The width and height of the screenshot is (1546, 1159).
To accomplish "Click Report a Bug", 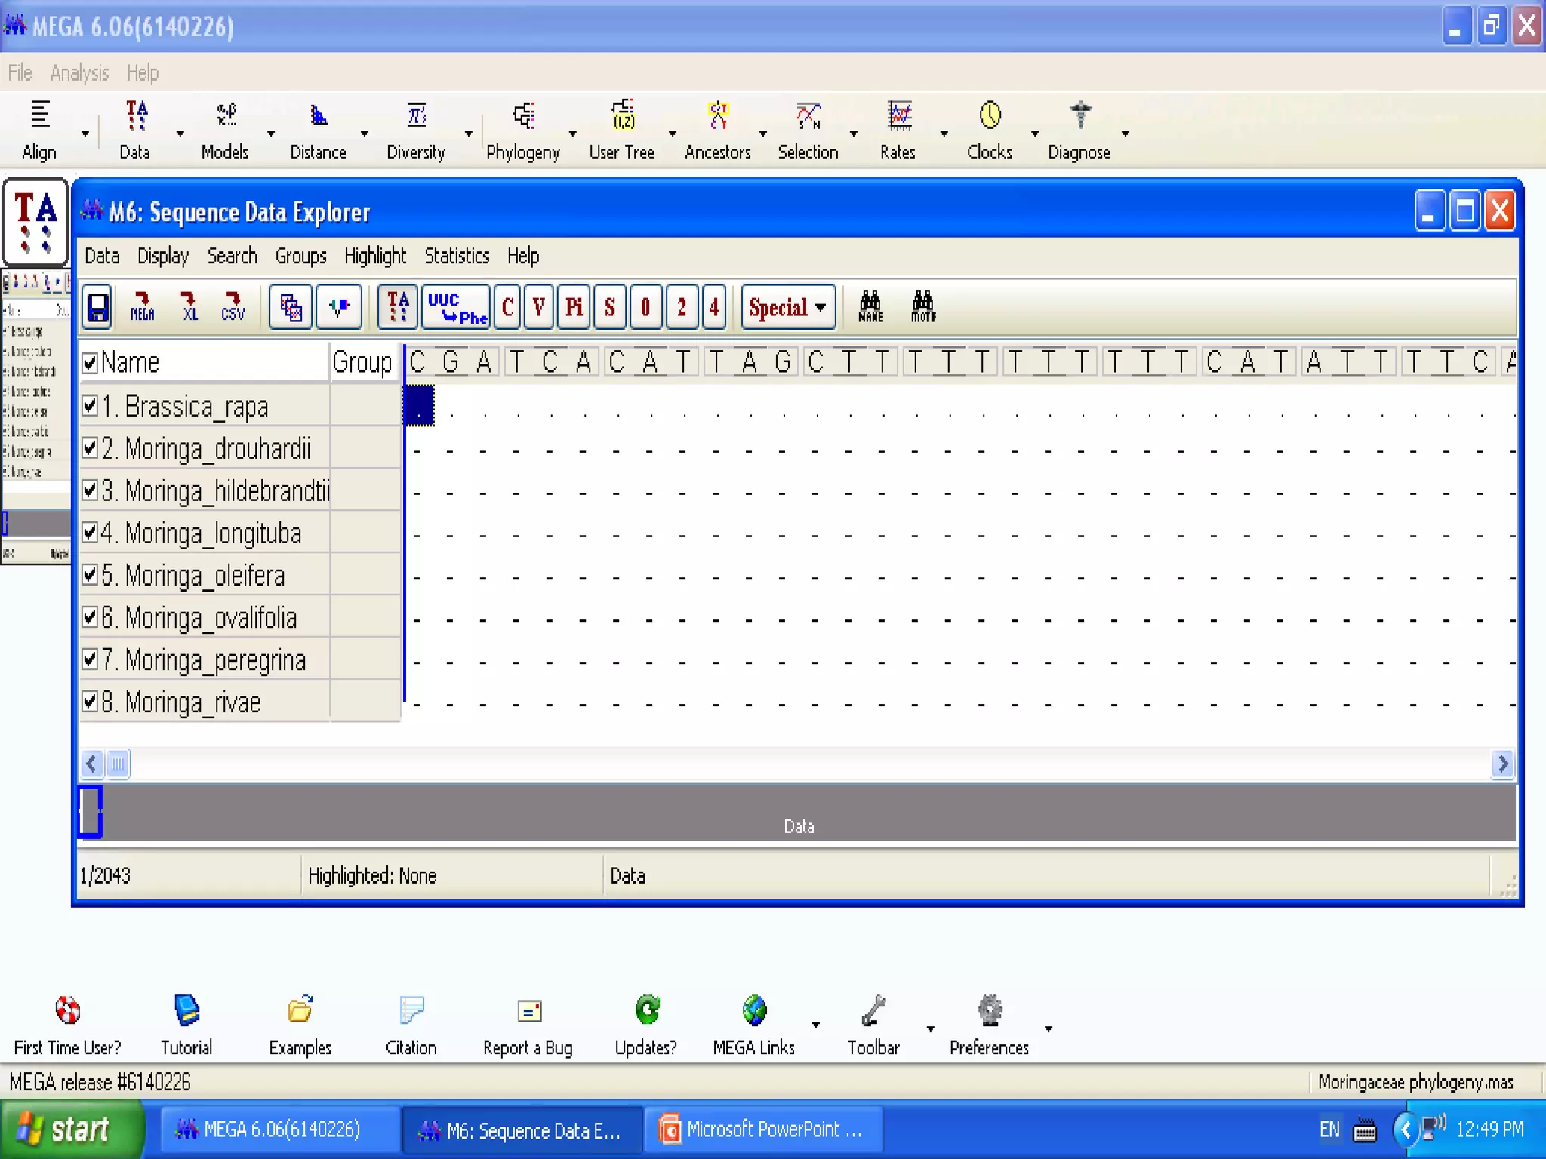I will [528, 1025].
